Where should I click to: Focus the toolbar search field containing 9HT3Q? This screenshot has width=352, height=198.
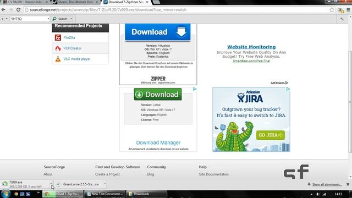(28, 19)
